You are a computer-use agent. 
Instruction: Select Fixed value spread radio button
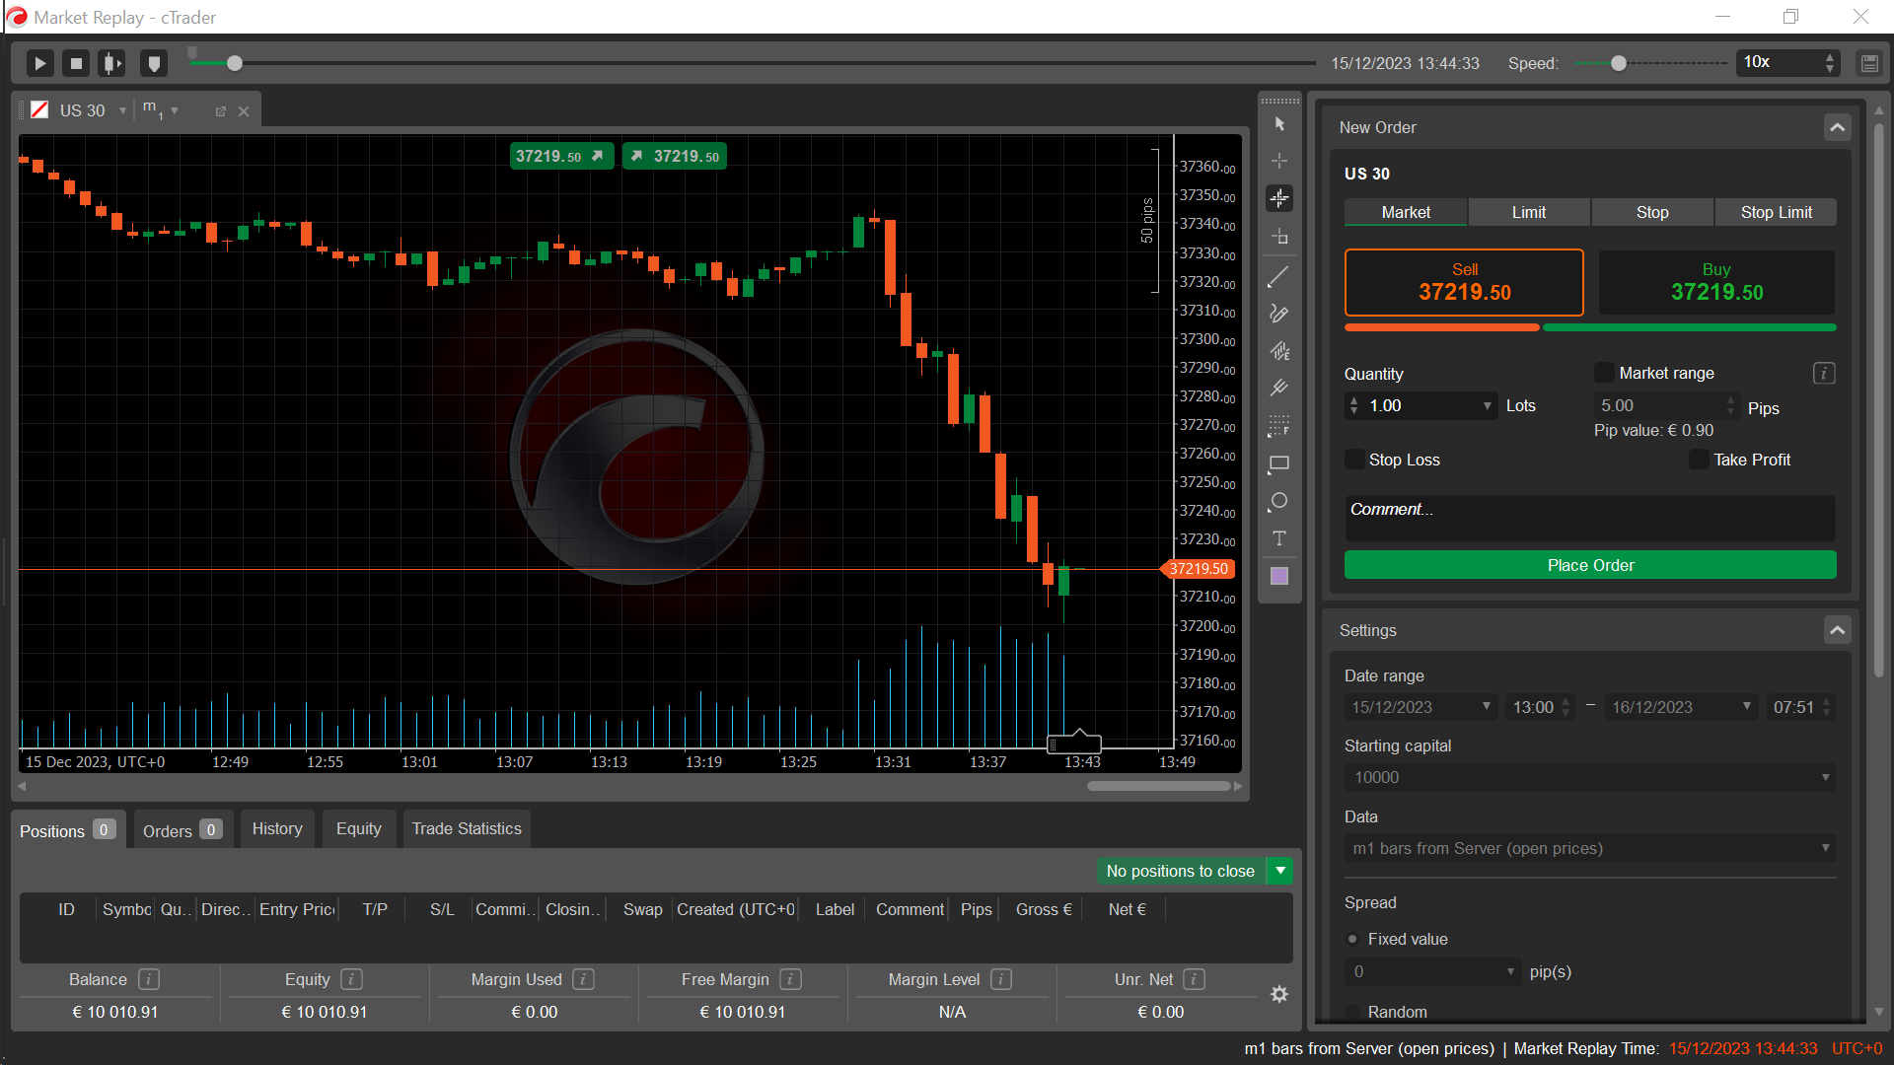click(1352, 939)
